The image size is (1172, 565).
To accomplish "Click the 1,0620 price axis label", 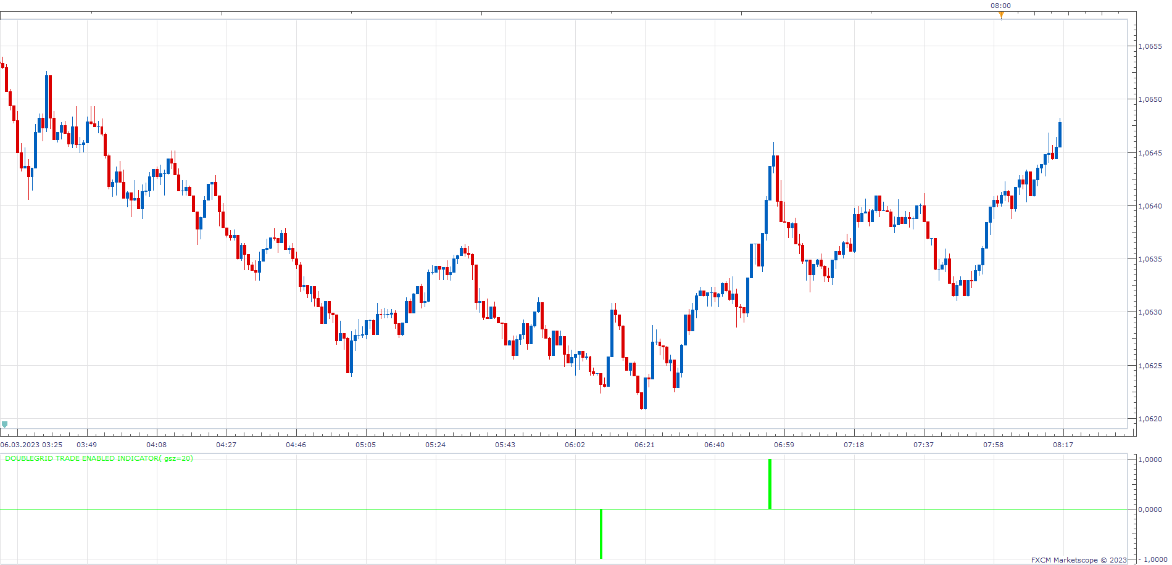I will [x=1150, y=419].
